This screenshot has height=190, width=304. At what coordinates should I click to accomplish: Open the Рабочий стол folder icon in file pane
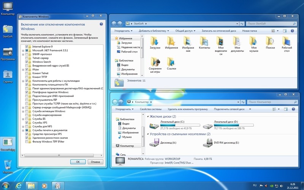tap(287, 41)
